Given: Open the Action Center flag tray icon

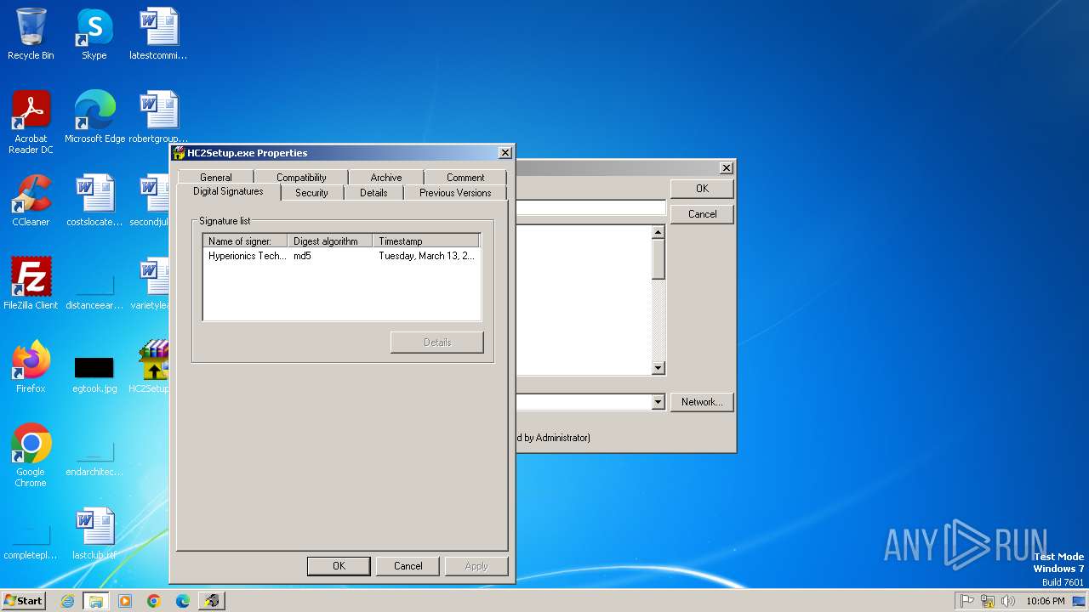Looking at the screenshot, I should [x=967, y=601].
